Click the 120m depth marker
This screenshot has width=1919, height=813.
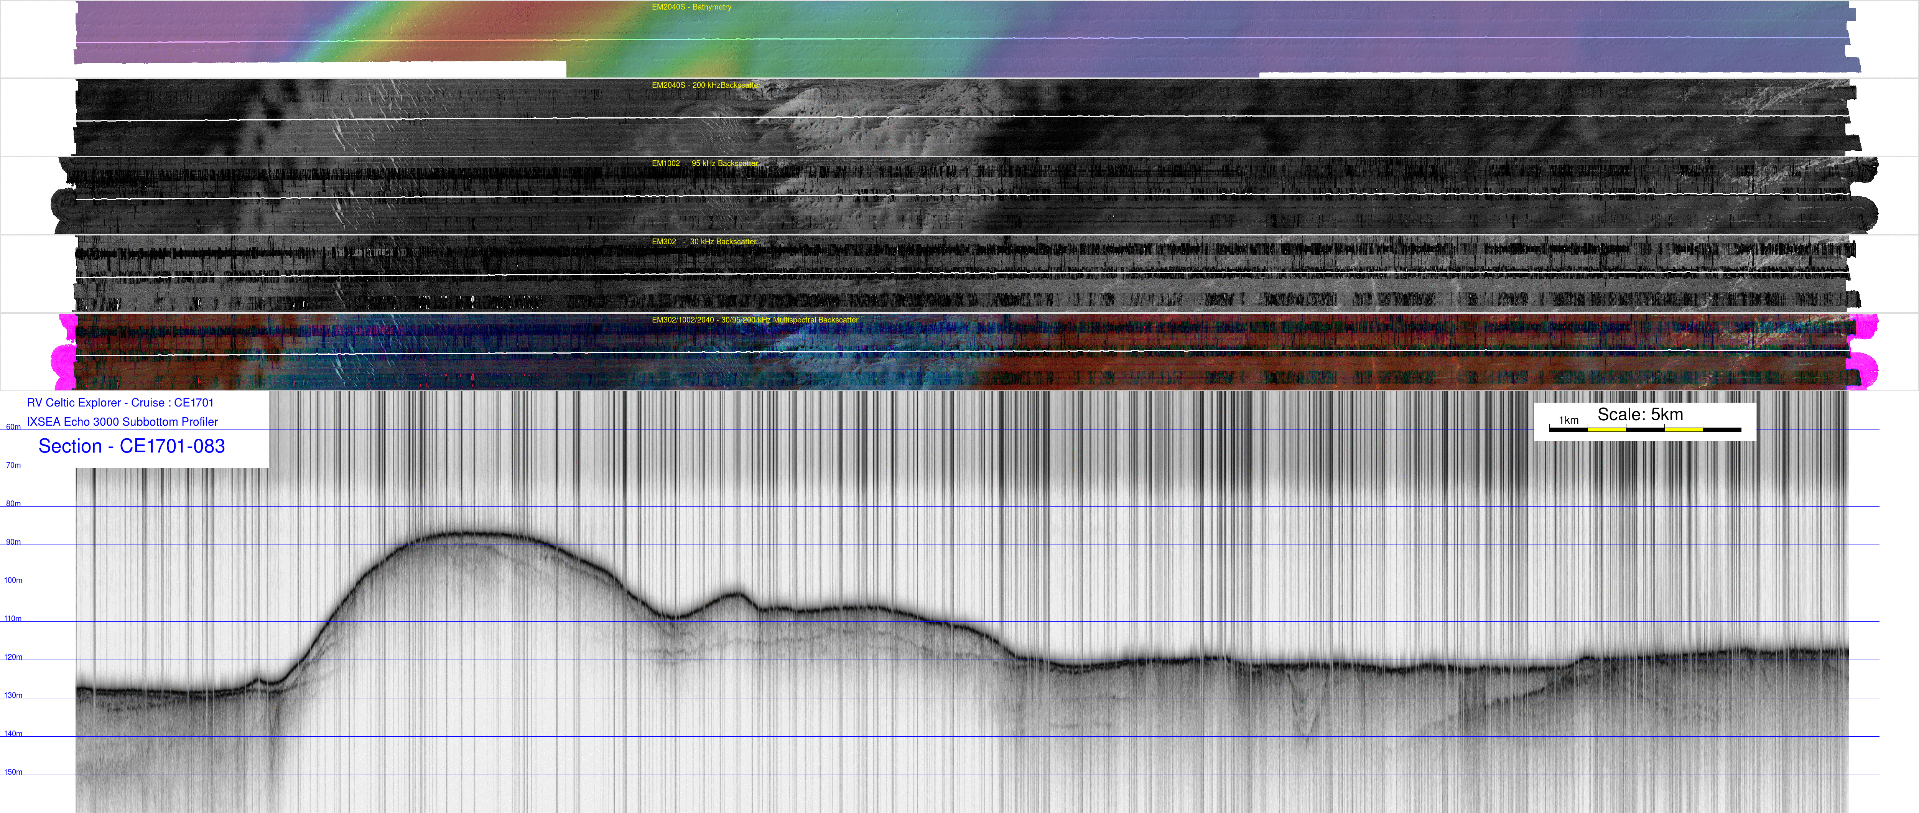(13, 657)
